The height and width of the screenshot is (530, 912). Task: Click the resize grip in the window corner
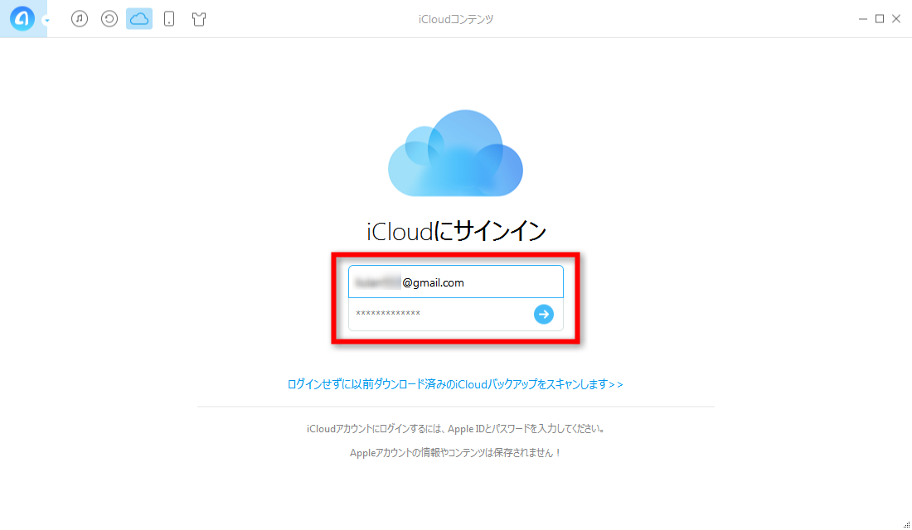click(906, 525)
